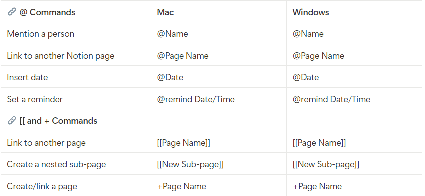Click the Insert date row label
Viewport: 425px width, 196px height.
(x=27, y=77)
